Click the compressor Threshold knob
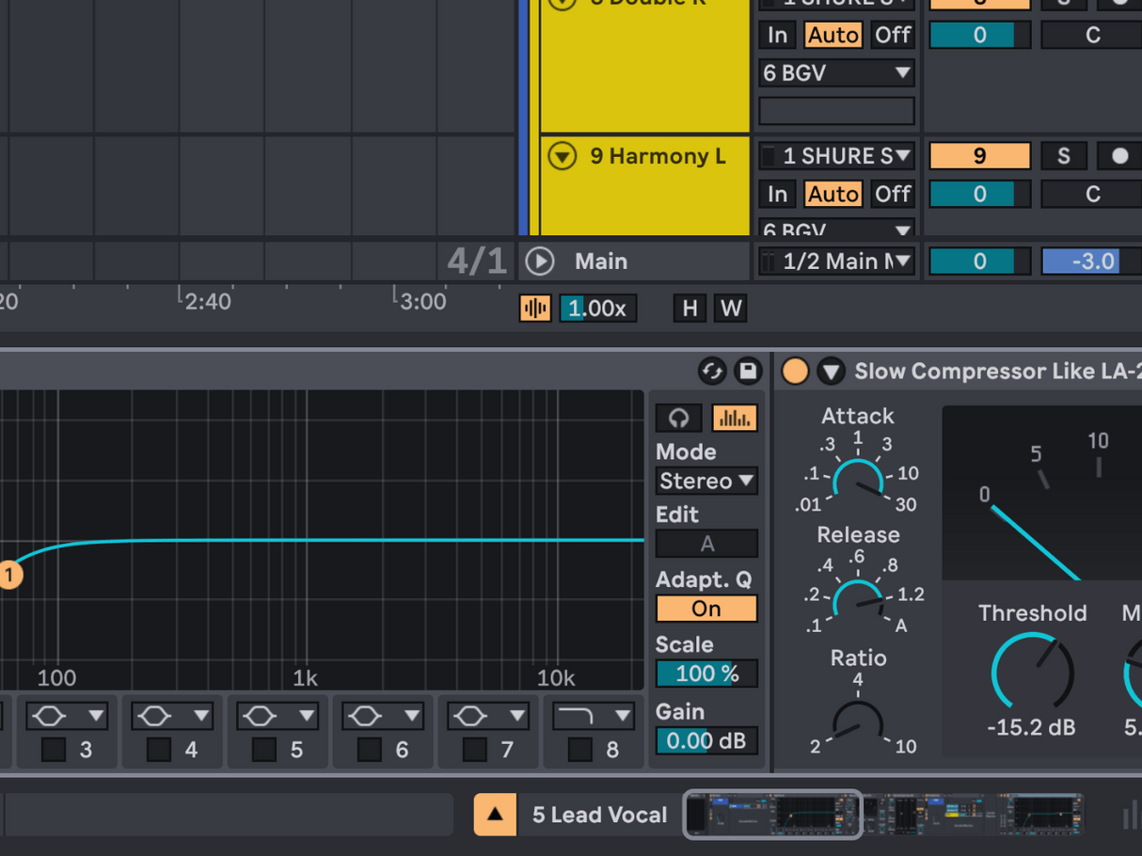Viewport: 1142px width, 856px height. click(1032, 672)
